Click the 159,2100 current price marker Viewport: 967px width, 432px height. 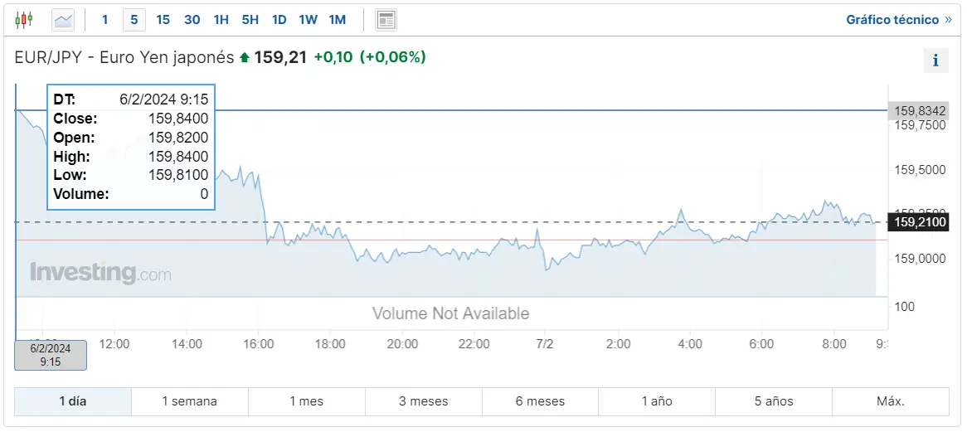[x=920, y=222]
